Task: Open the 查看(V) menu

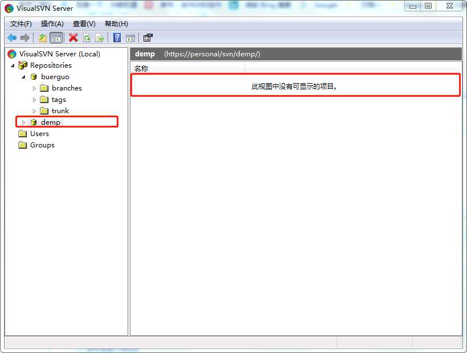Action: coord(84,24)
